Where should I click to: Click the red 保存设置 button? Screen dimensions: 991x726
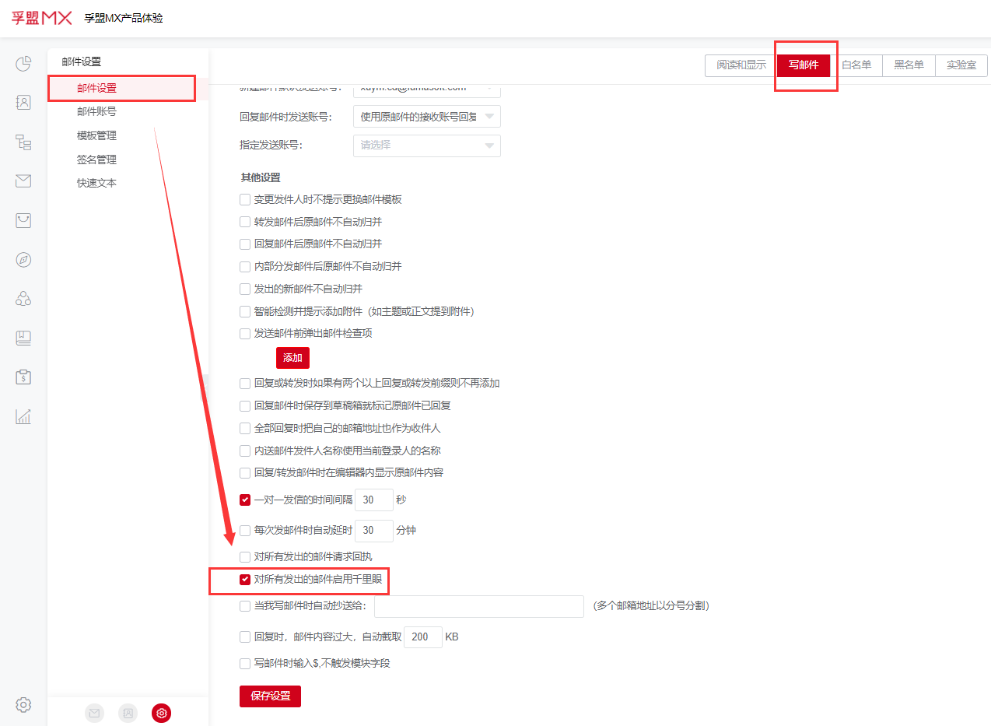[270, 696]
